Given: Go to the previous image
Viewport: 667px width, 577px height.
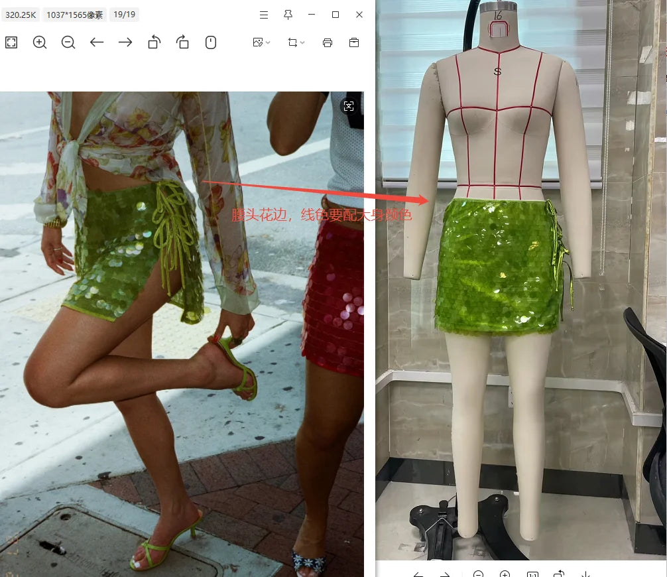Looking at the screenshot, I should tap(97, 42).
